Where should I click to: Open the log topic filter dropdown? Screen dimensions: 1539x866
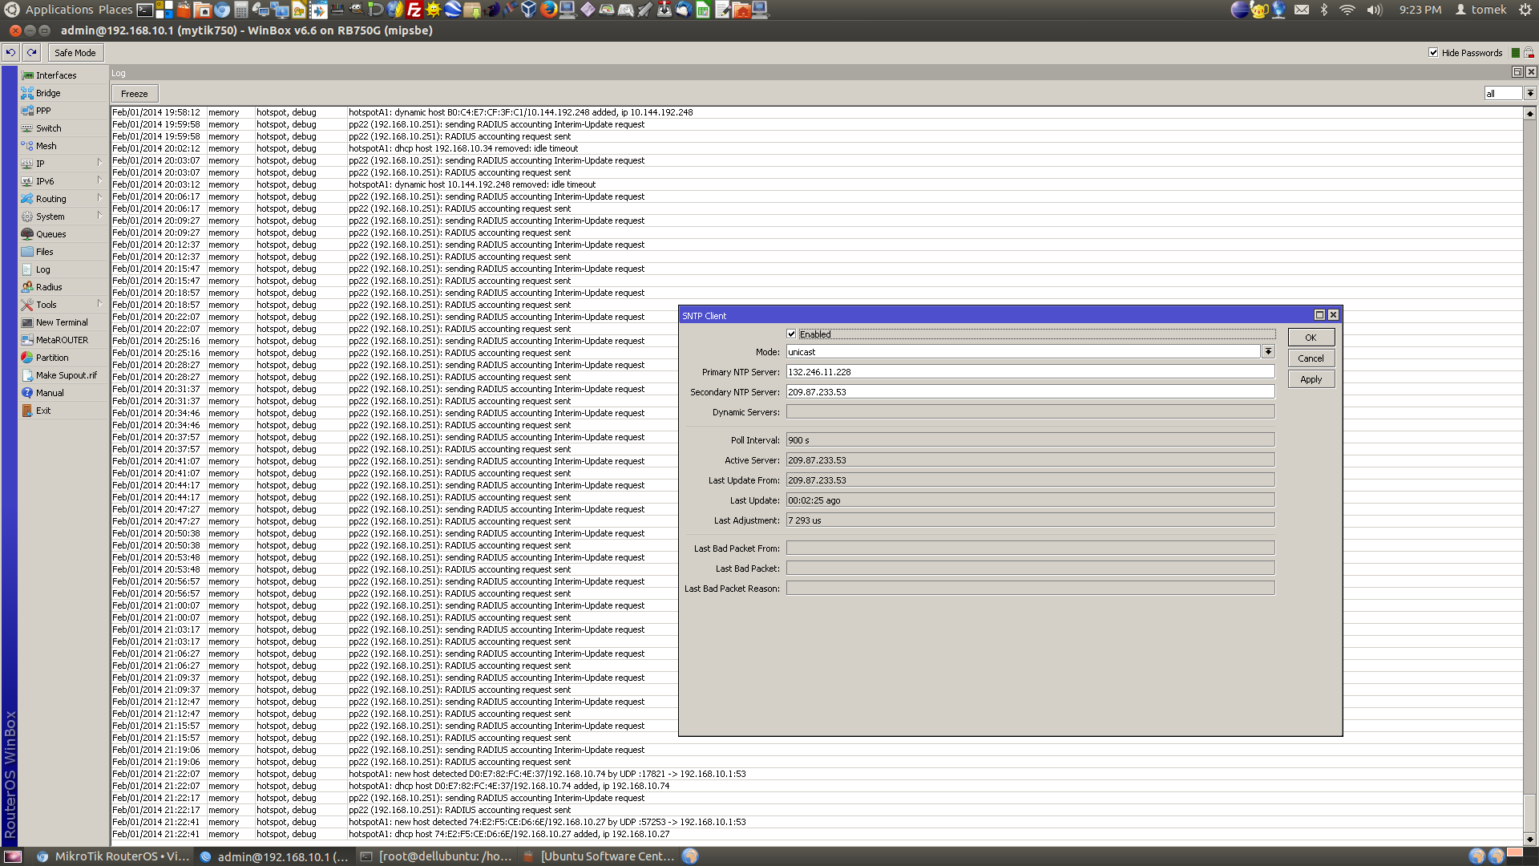point(1529,94)
